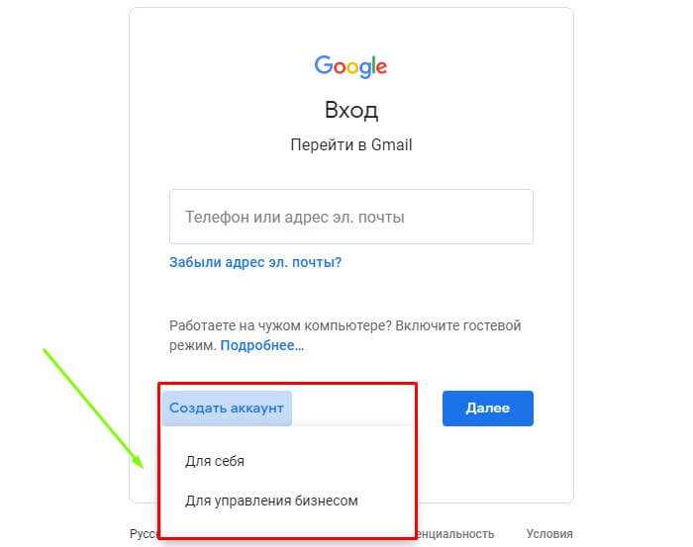Select the "Для себя" menu option
This screenshot has height=547, width=693.
(x=215, y=461)
